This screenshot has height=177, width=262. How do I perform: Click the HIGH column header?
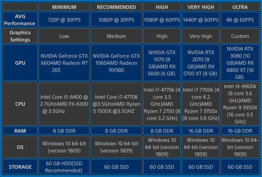[162, 7]
